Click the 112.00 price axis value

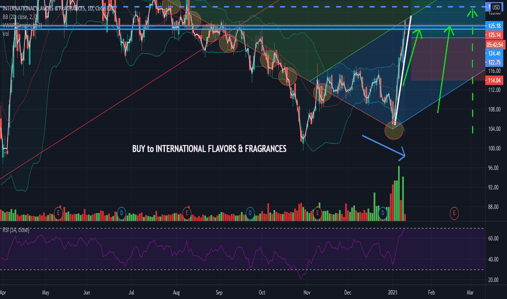pyautogui.click(x=494, y=90)
